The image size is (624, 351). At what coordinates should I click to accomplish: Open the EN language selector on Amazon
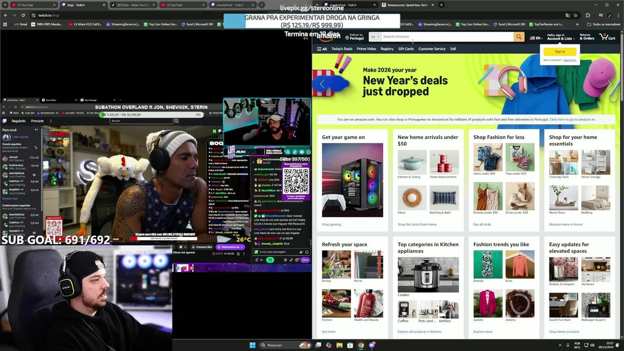pyautogui.click(x=536, y=38)
